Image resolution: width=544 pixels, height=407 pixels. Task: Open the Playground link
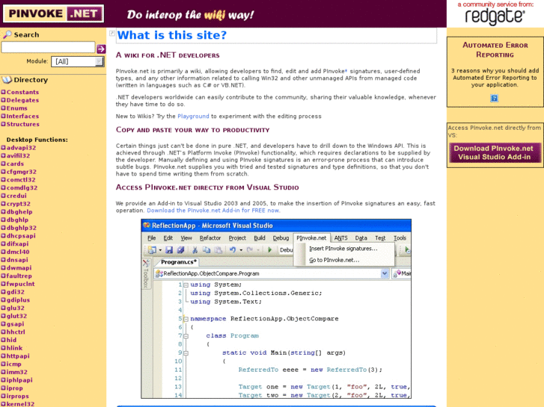tap(193, 116)
